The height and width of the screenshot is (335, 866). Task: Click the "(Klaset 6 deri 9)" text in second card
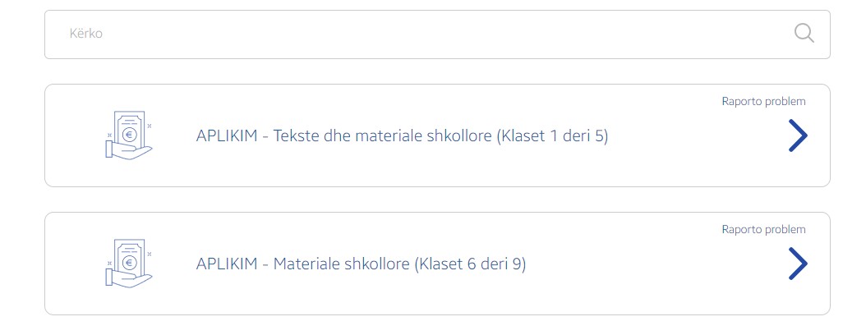click(x=470, y=264)
